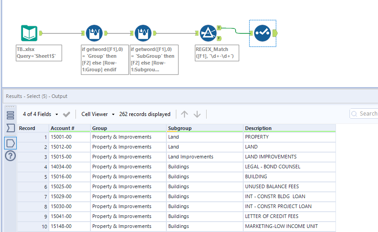
Task: Click the second Multi-Row Formula tool (SubGroup)
Action: [x=143, y=33]
